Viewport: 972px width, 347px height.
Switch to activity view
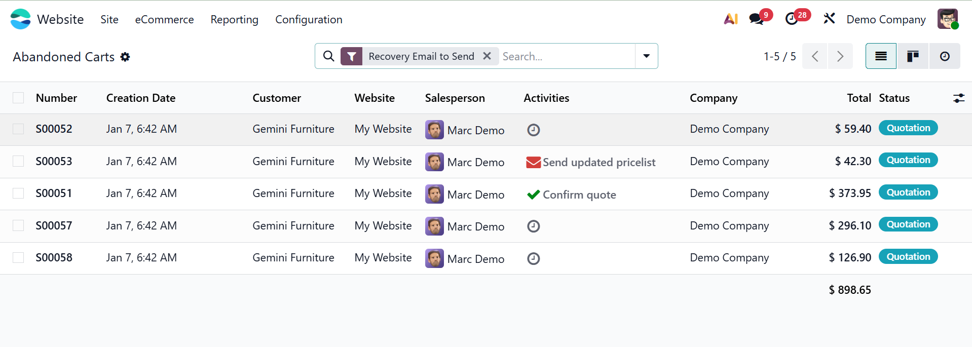click(945, 56)
